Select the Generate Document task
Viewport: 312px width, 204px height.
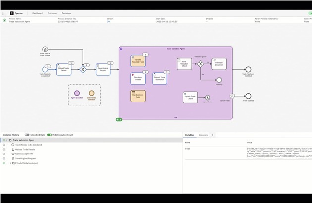point(219,64)
